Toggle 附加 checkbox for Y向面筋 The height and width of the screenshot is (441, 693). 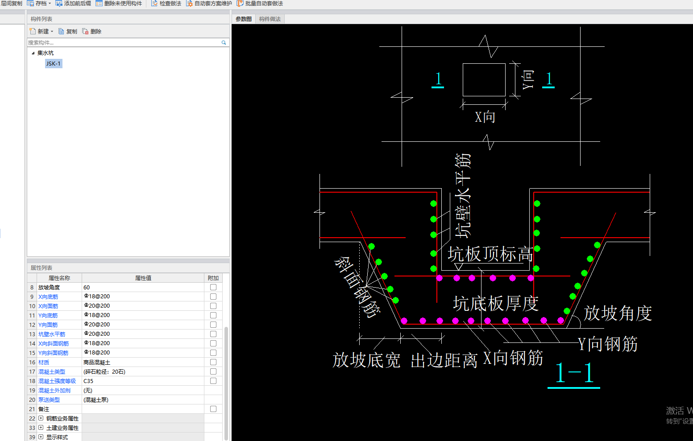[x=213, y=325]
